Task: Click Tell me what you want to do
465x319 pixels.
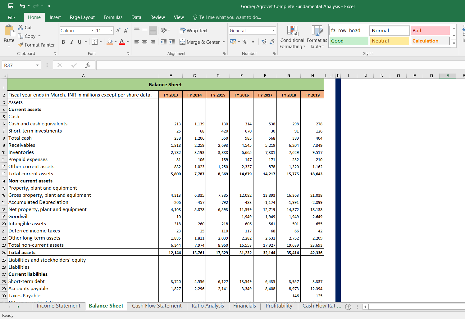Action: tap(227, 17)
